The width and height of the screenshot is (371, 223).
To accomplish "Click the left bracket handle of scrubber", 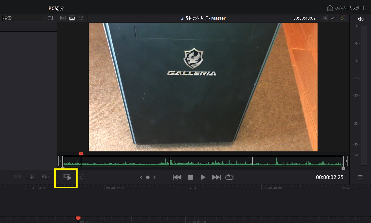I will point(60,161).
